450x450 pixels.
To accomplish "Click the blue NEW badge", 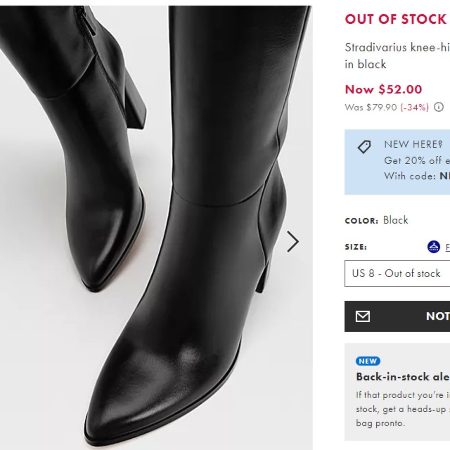I will coord(368,361).
